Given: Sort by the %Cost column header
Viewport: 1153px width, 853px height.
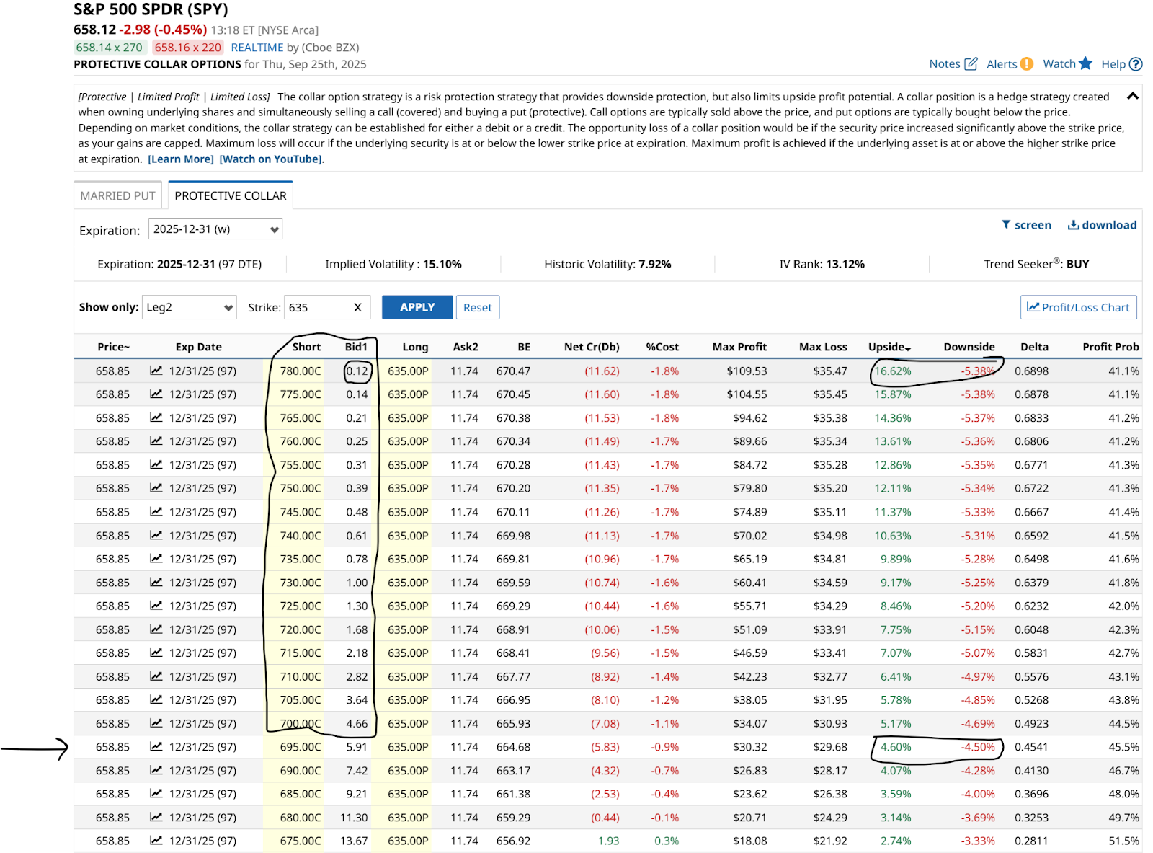Looking at the screenshot, I should (662, 347).
